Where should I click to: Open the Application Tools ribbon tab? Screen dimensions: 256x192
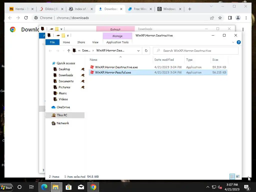click(117, 42)
